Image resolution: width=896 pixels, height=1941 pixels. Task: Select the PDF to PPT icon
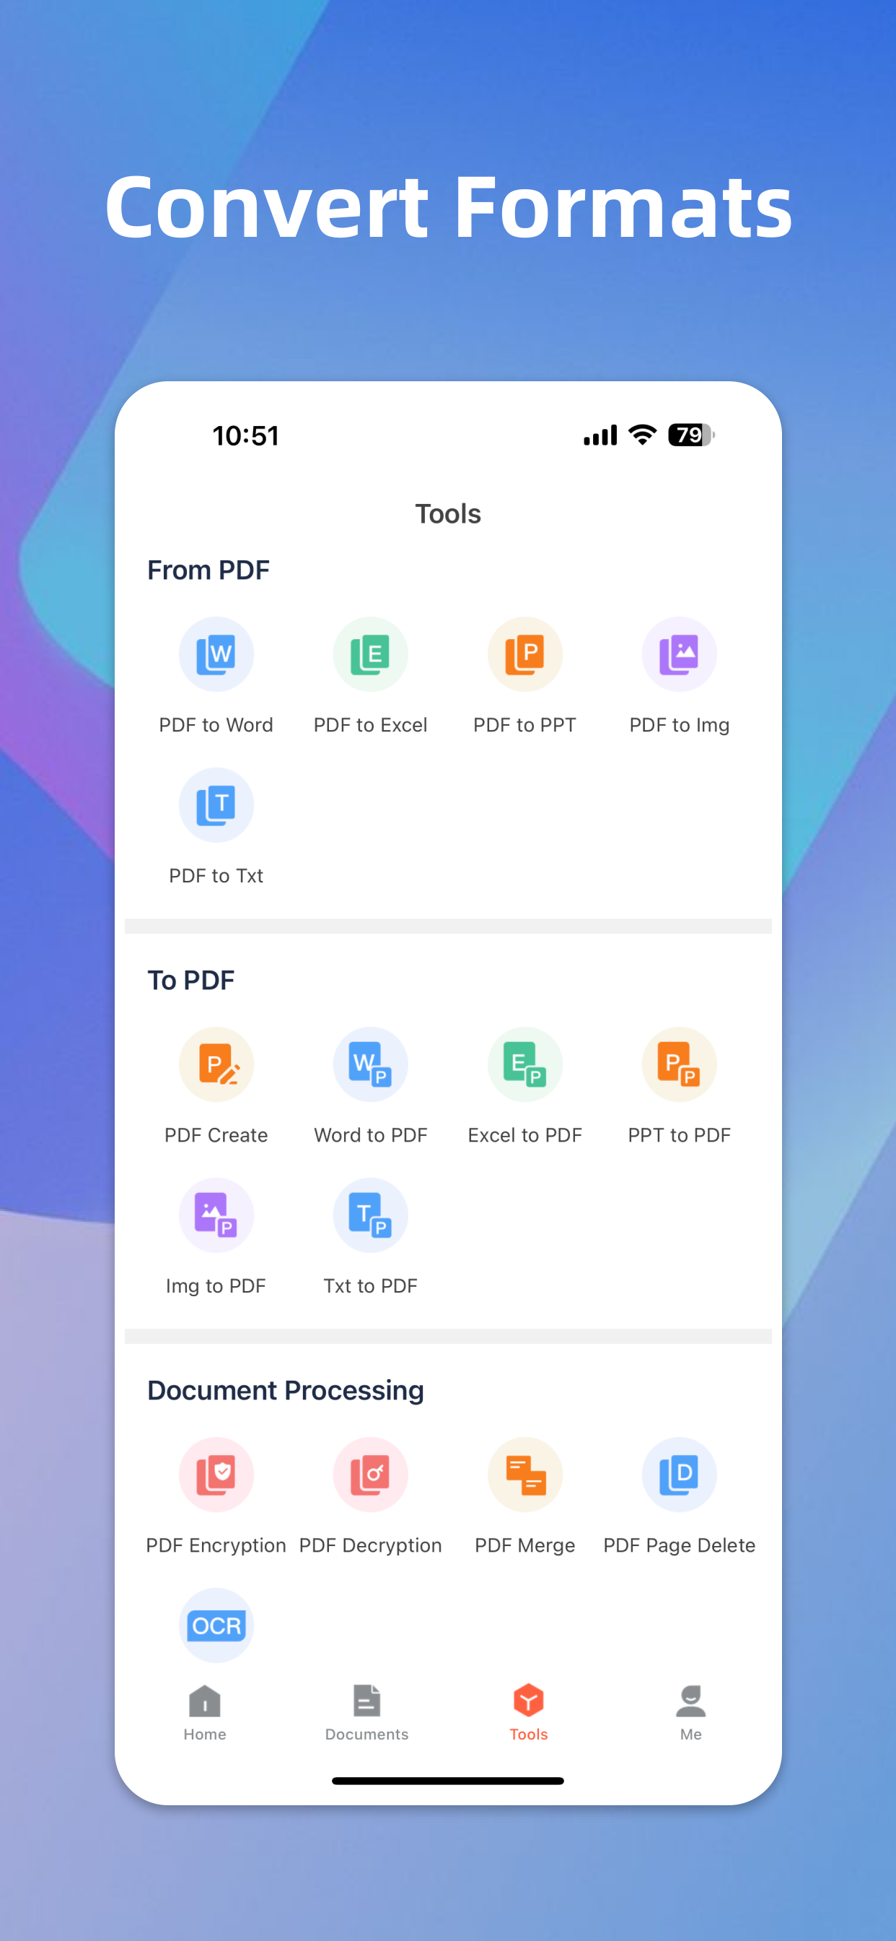click(524, 654)
